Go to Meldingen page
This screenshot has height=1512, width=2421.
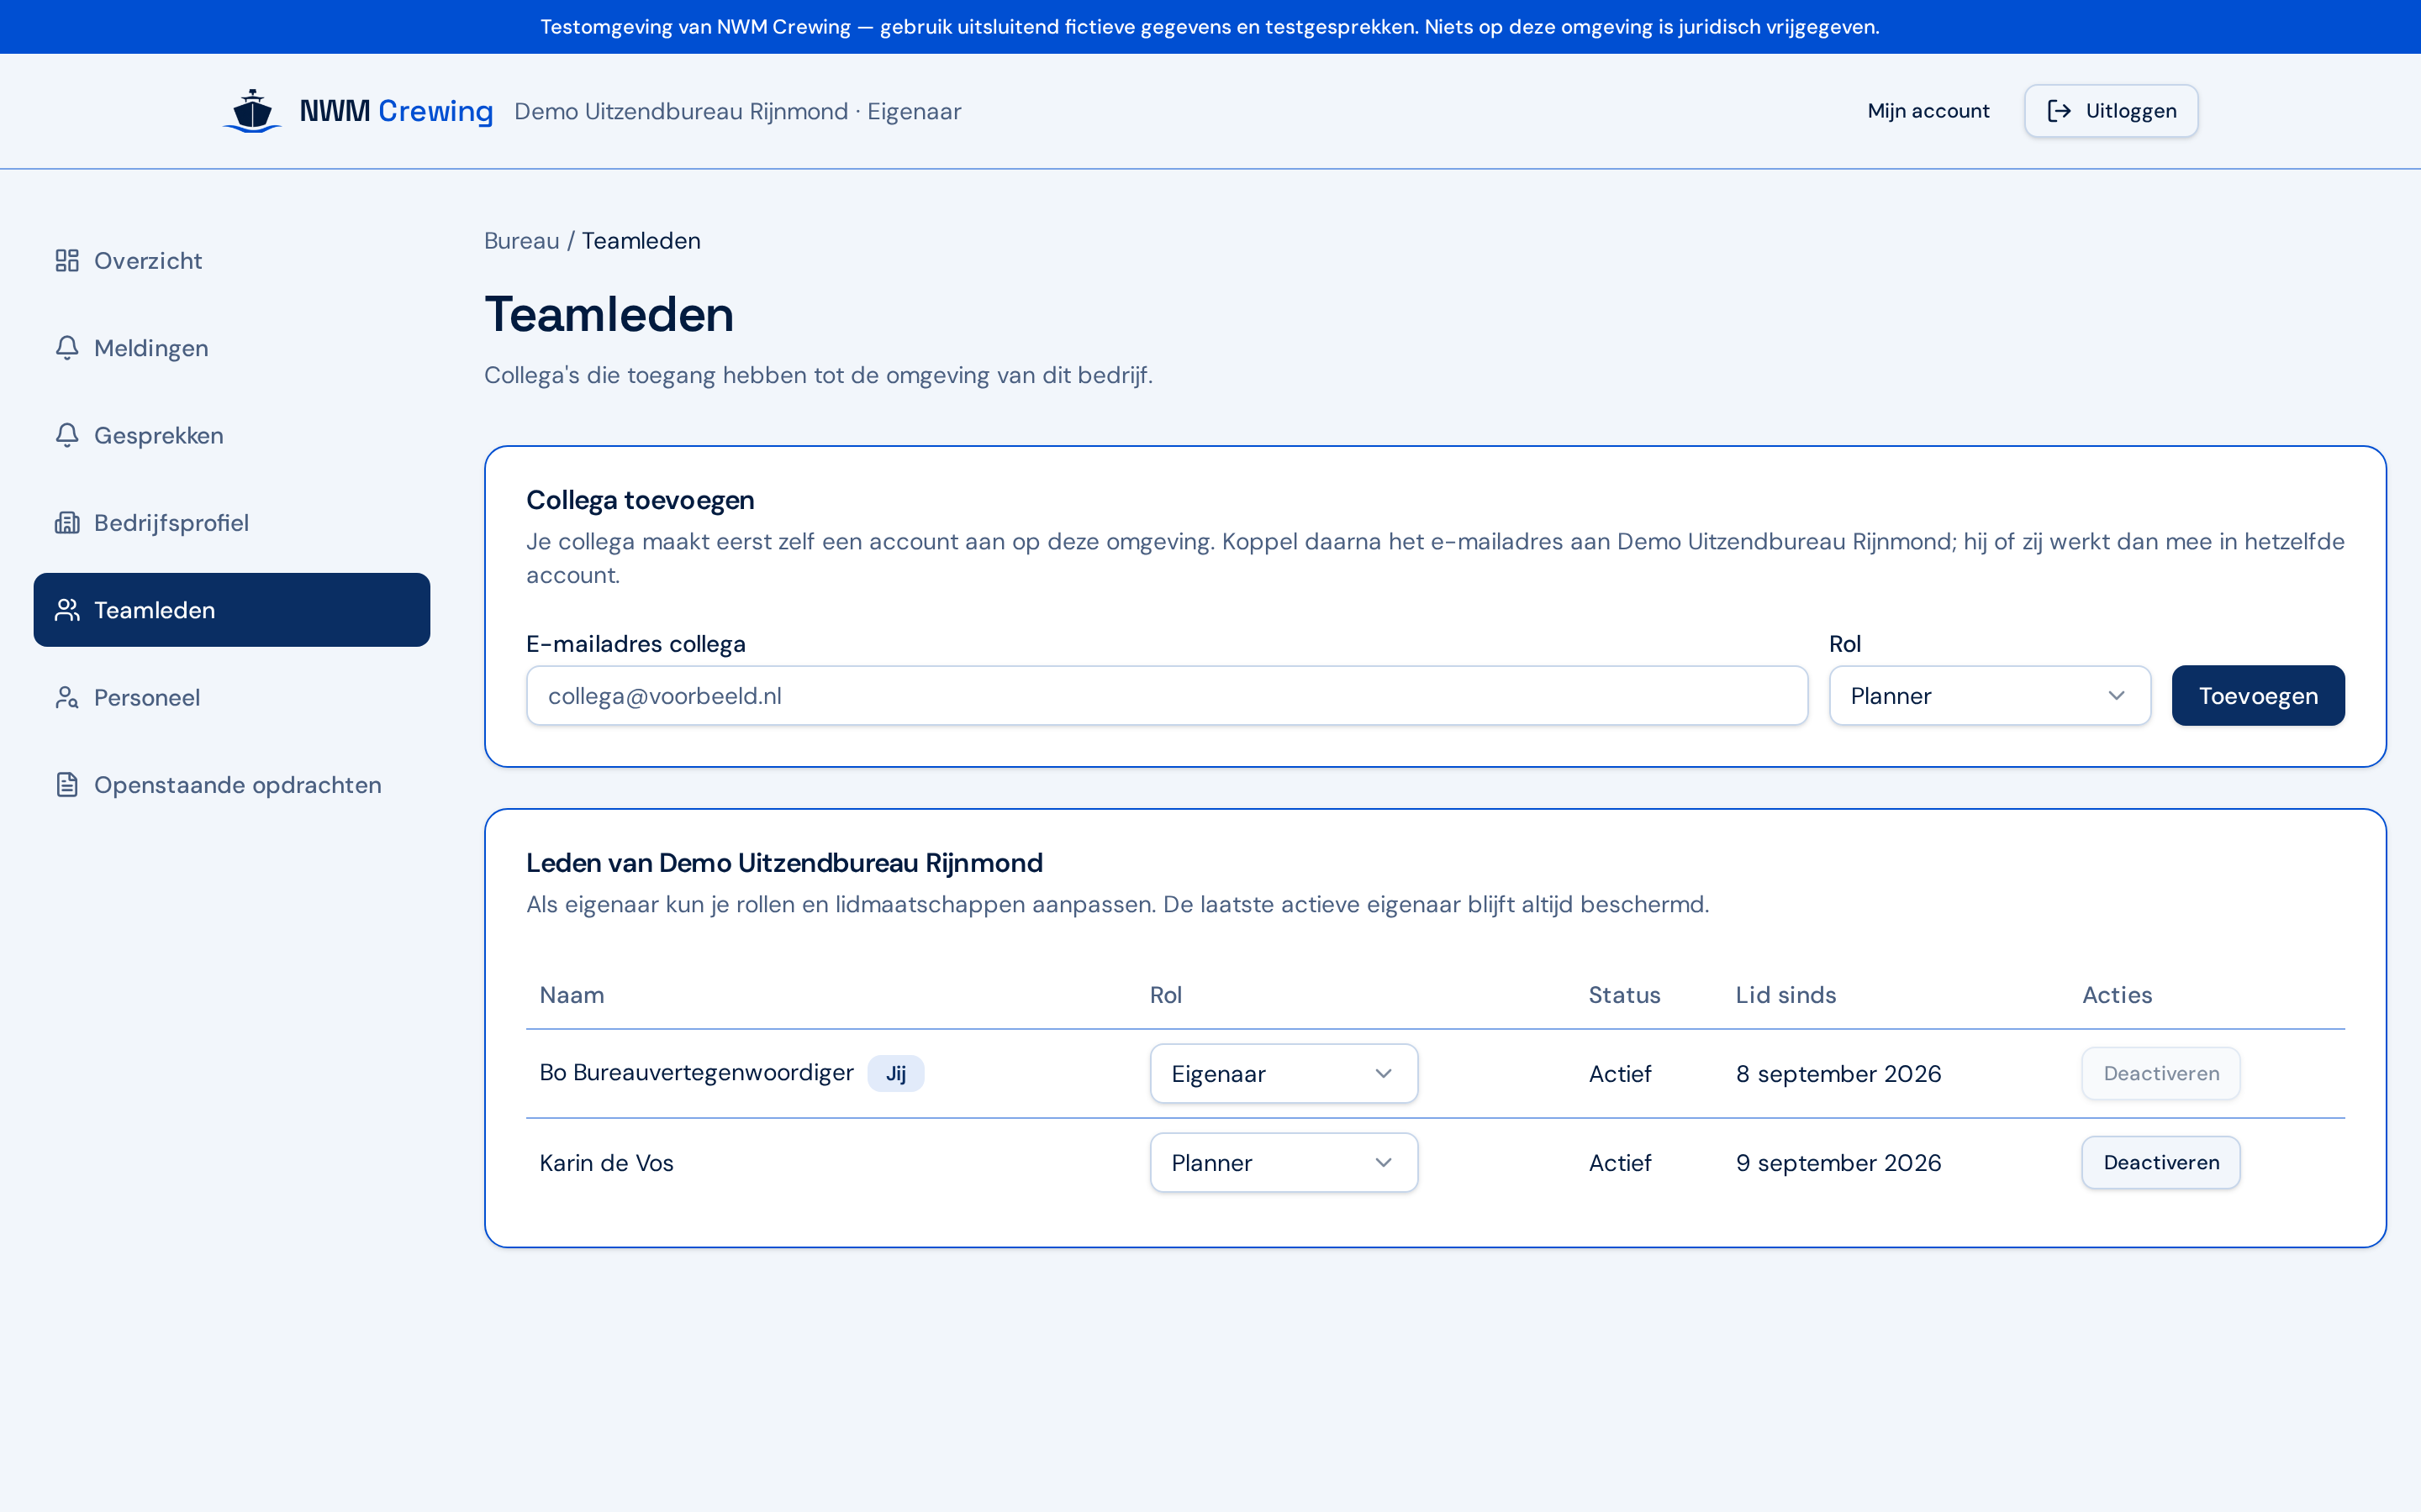[x=231, y=348]
